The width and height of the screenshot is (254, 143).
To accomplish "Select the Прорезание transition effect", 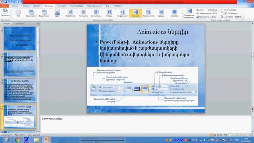I will coord(31,13).
